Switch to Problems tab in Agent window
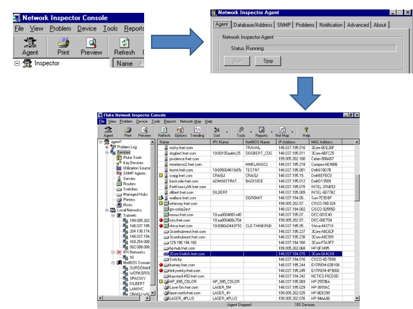Image resolution: width=413 pixels, height=309 pixels. click(x=305, y=25)
